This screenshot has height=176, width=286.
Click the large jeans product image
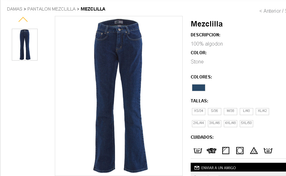coord(119,96)
